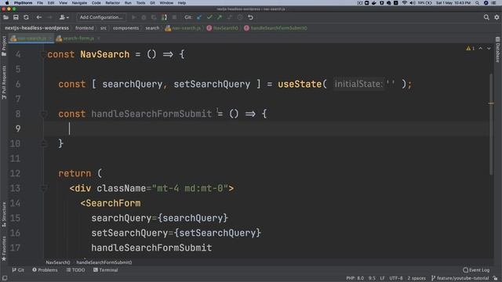Image resolution: width=502 pixels, height=282 pixels.
Task: Click the Git Show History clock icon
Action: pos(240,17)
